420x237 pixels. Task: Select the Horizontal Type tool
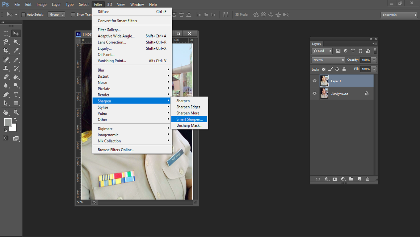(x=16, y=95)
